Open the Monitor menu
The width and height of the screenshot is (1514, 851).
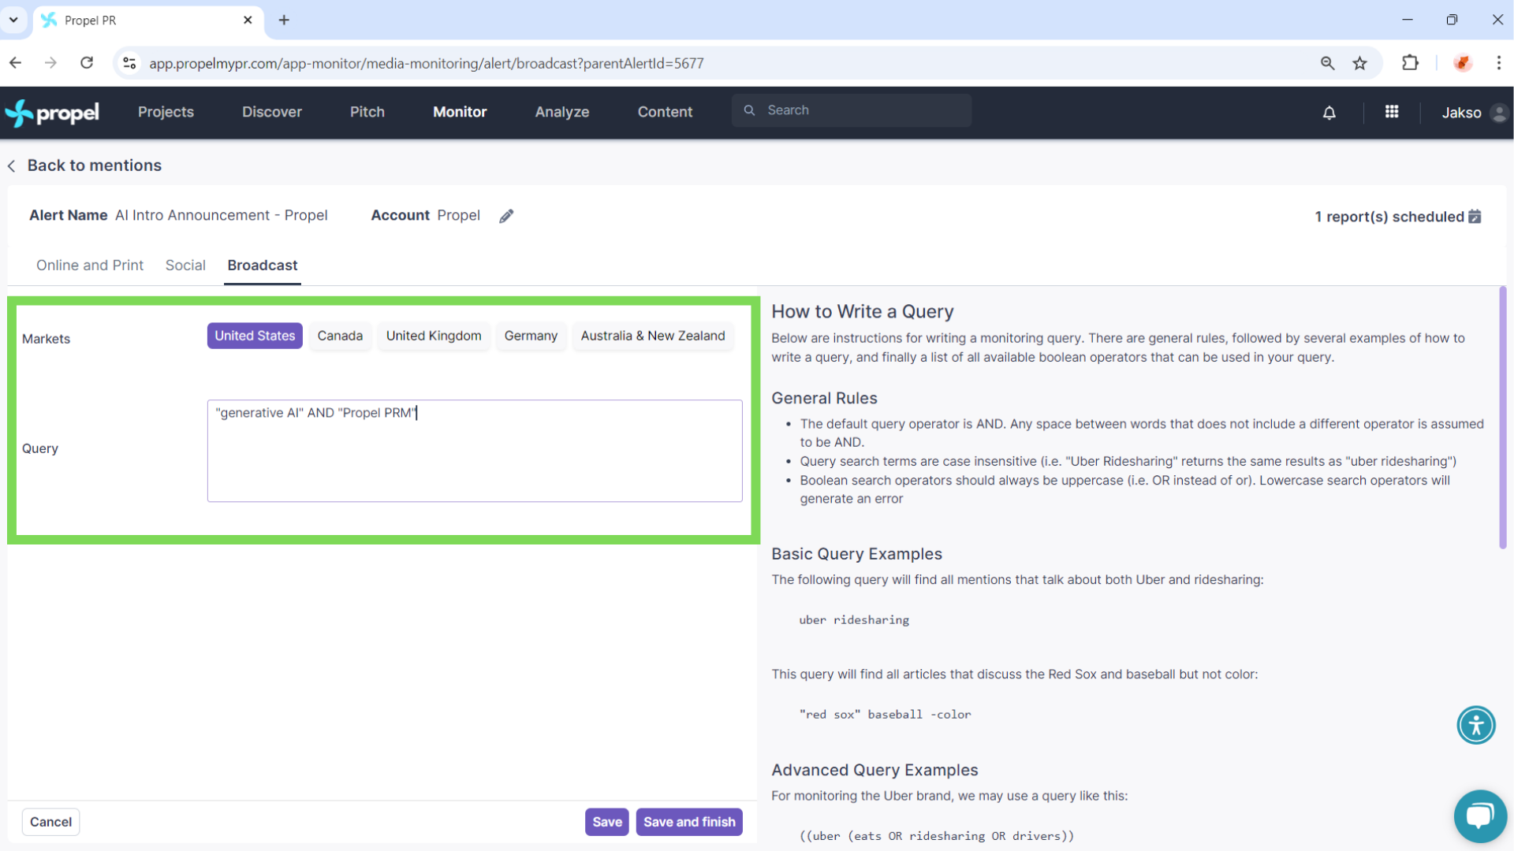click(x=460, y=113)
